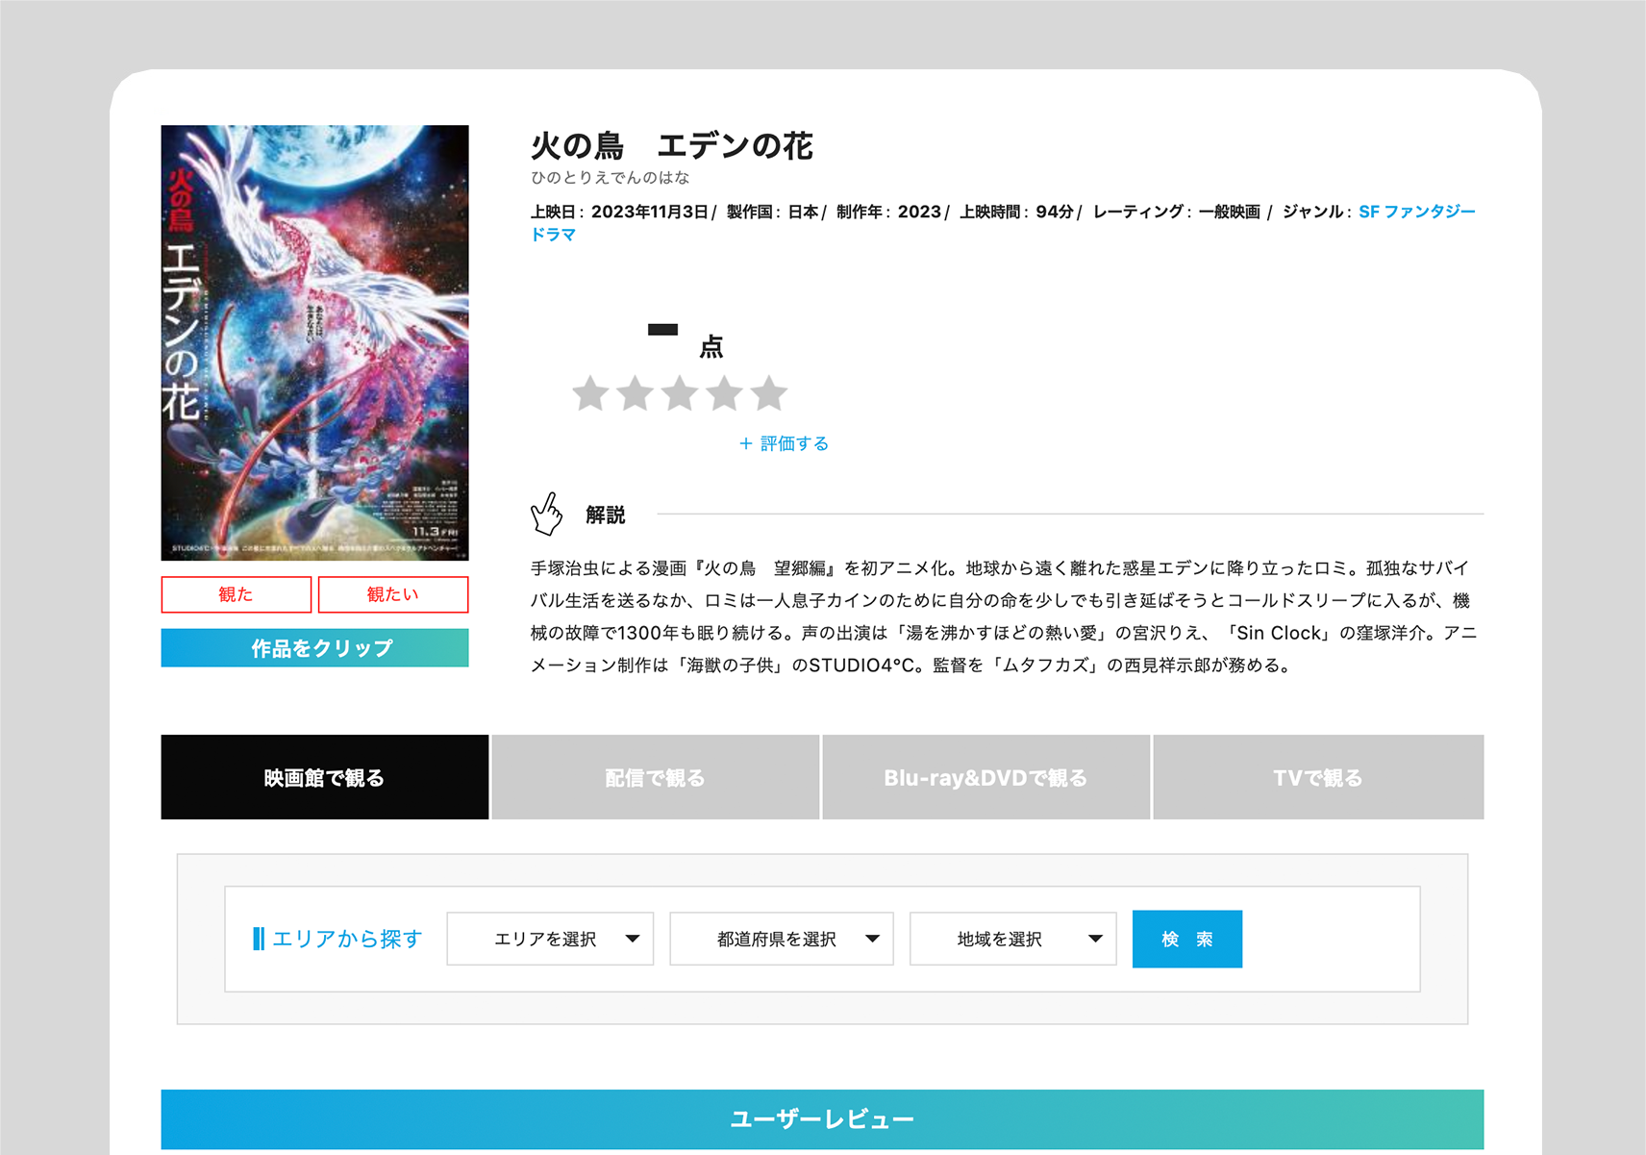The width and height of the screenshot is (1646, 1155).
Task: Switch to the 配信で観る tab
Action: pos(656,777)
